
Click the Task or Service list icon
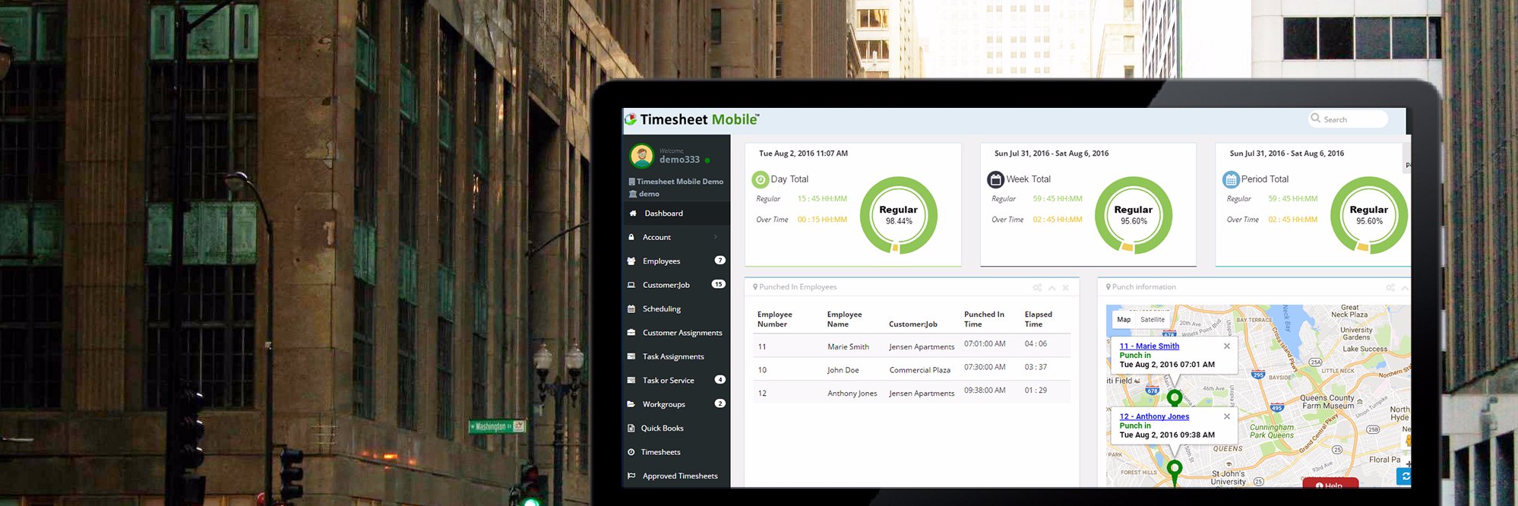(631, 380)
